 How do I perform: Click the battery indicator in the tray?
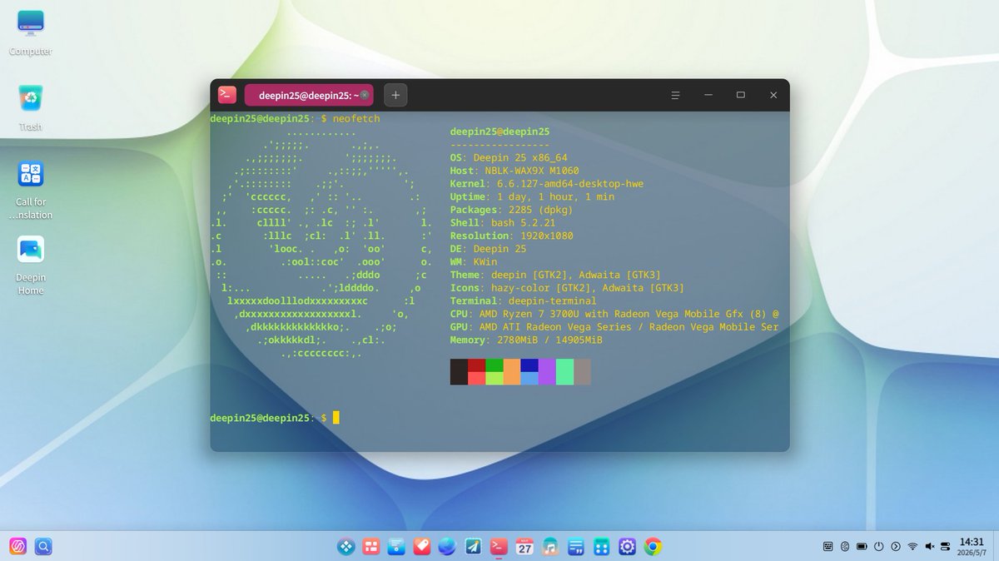(x=862, y=546)
